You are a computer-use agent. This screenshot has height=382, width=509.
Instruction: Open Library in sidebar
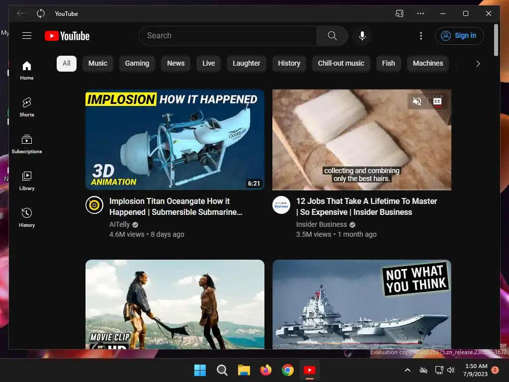click(x=27, y=181)
